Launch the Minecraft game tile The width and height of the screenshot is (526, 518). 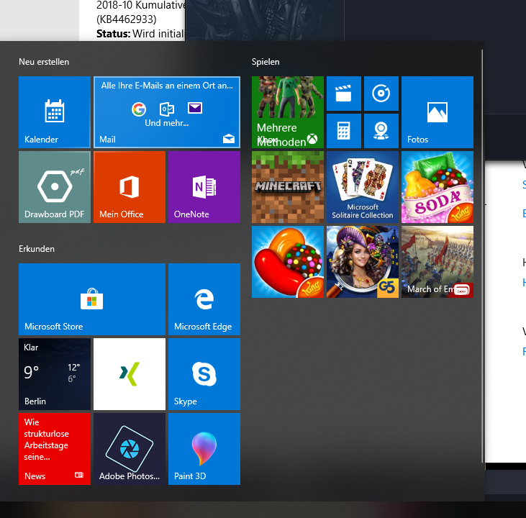click(288, 187)
